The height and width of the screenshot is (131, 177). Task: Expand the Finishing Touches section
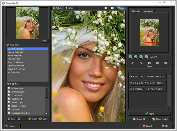[147, 89]
